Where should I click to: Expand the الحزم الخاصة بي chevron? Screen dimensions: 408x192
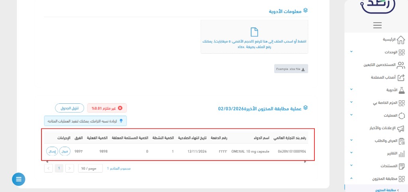click(351, 102)
